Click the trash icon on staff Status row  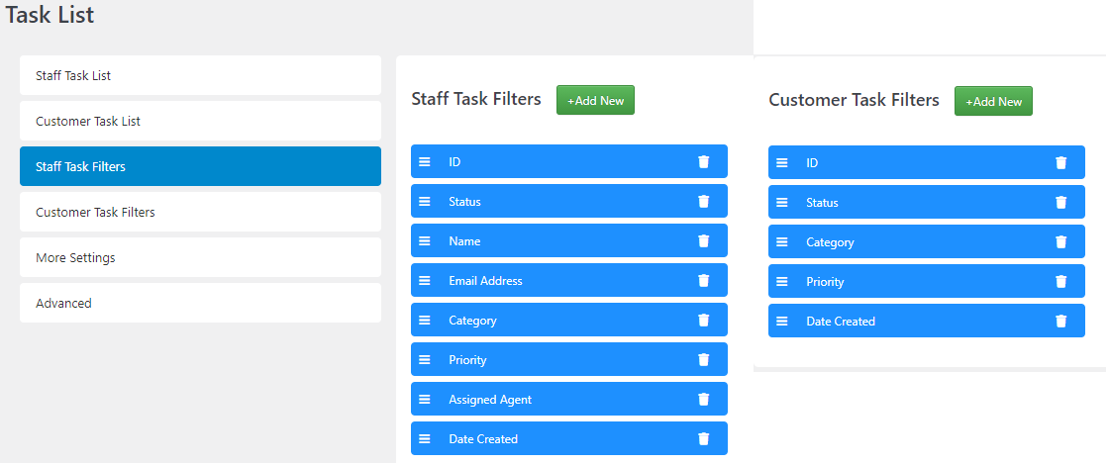(x=703, y=202)
